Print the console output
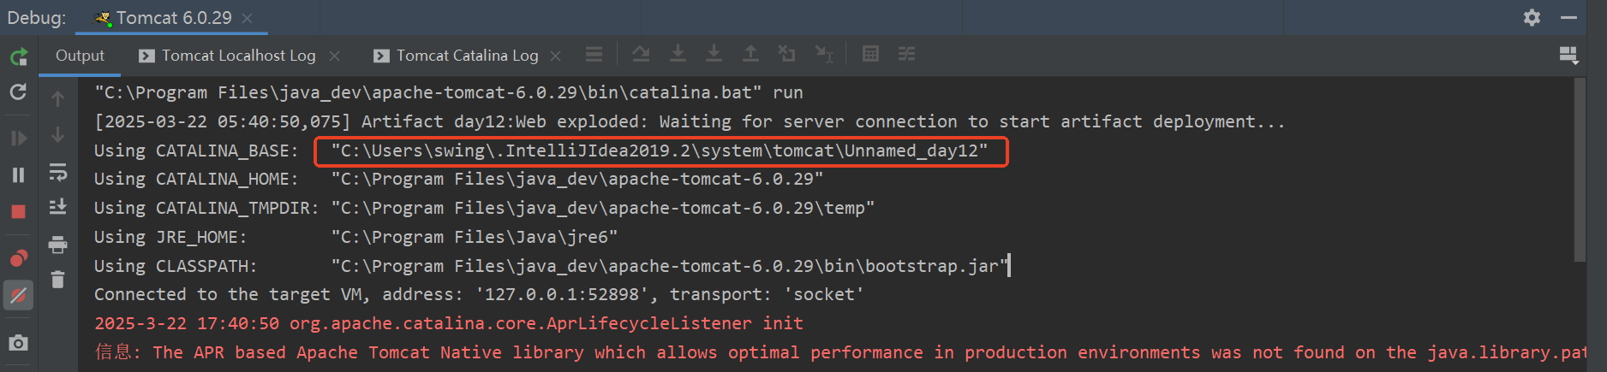This screenshot has width=1607, height=372. click(x=57, y=245)
